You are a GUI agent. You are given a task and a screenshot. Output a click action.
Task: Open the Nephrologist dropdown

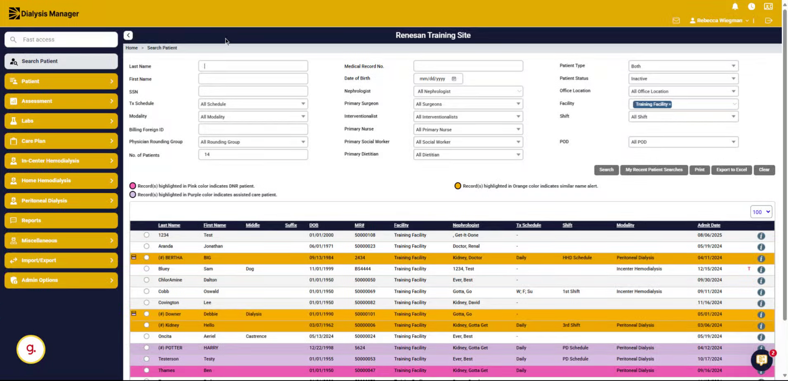(468, 91)
